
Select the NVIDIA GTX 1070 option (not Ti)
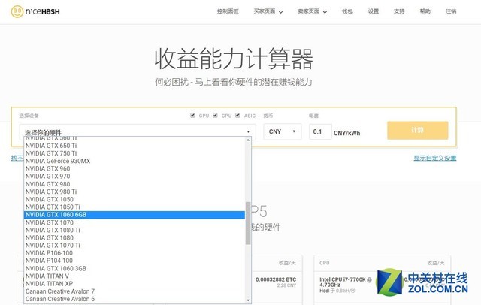pos(135,222)
